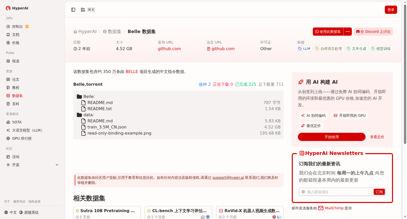Click the 模型训练 tag

381,49
